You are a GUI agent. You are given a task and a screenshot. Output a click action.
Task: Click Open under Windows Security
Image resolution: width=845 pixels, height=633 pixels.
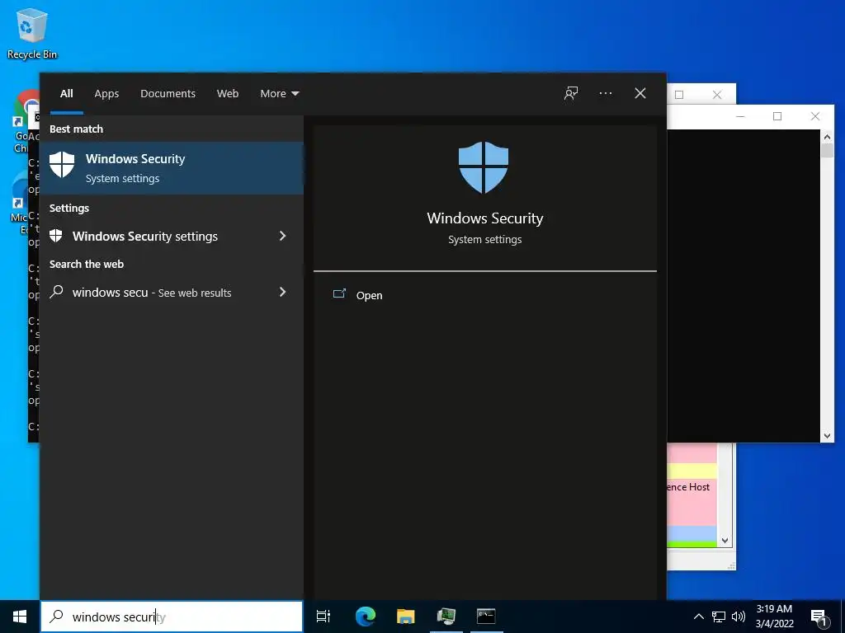pyautogui.click(x=369, y=295)
